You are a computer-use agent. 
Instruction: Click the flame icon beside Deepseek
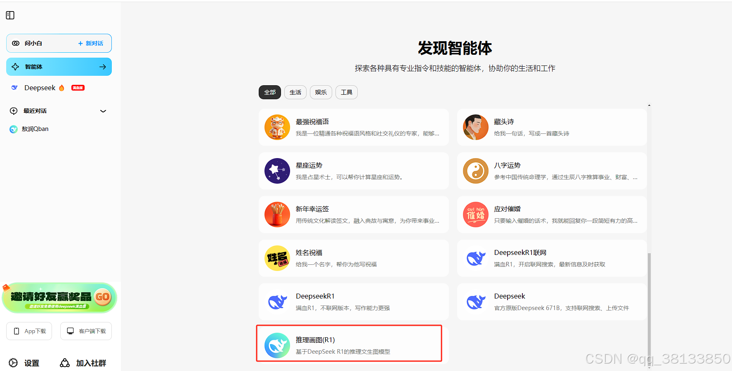62,88
